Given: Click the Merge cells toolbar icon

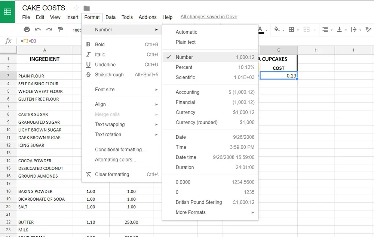Looking at the screenshot, I should coord(307,30).
